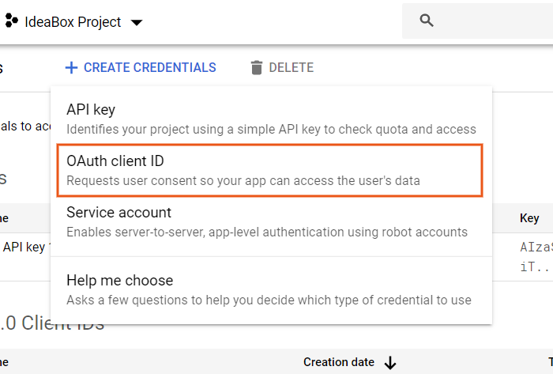Open the IdeaBox Project selector
The height and width of the screenshot is (374, 553).
pos(73,22)
